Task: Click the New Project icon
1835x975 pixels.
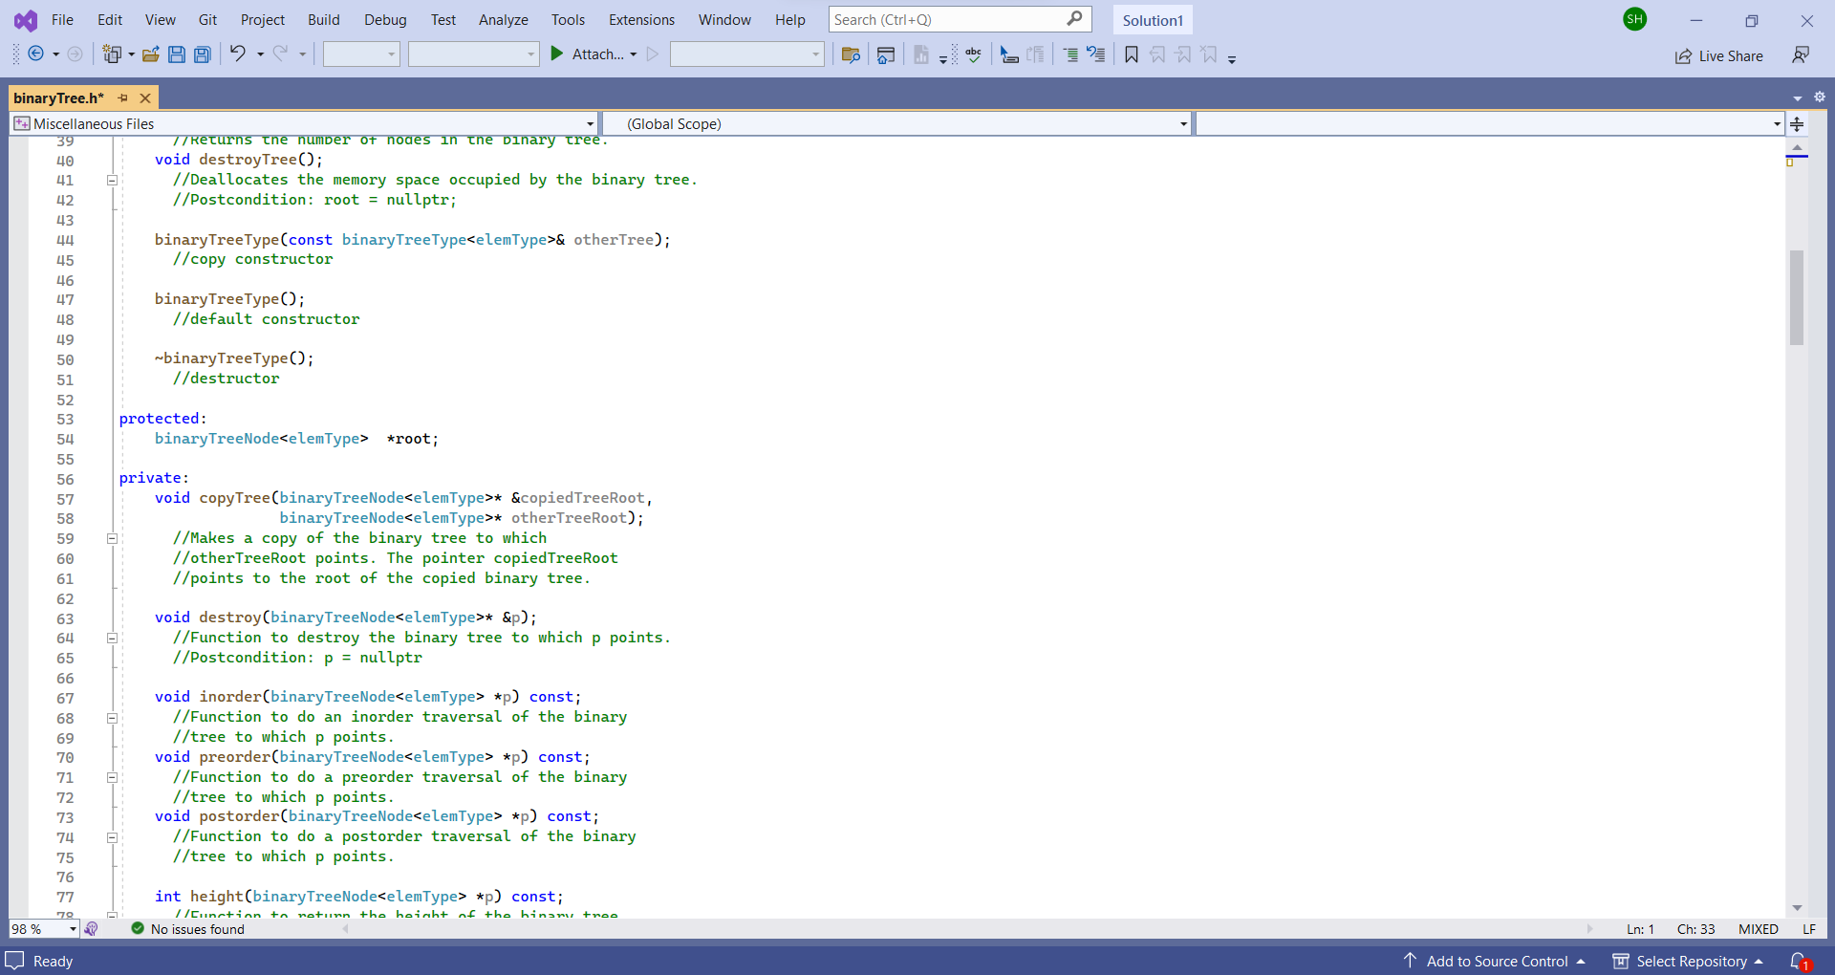Action: (112, 54)
